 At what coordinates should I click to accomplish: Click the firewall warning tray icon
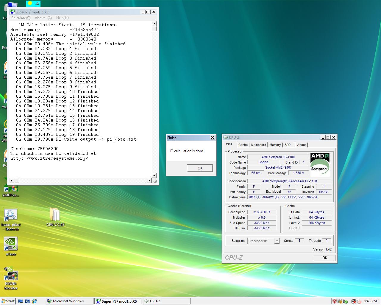pos(340,301)
